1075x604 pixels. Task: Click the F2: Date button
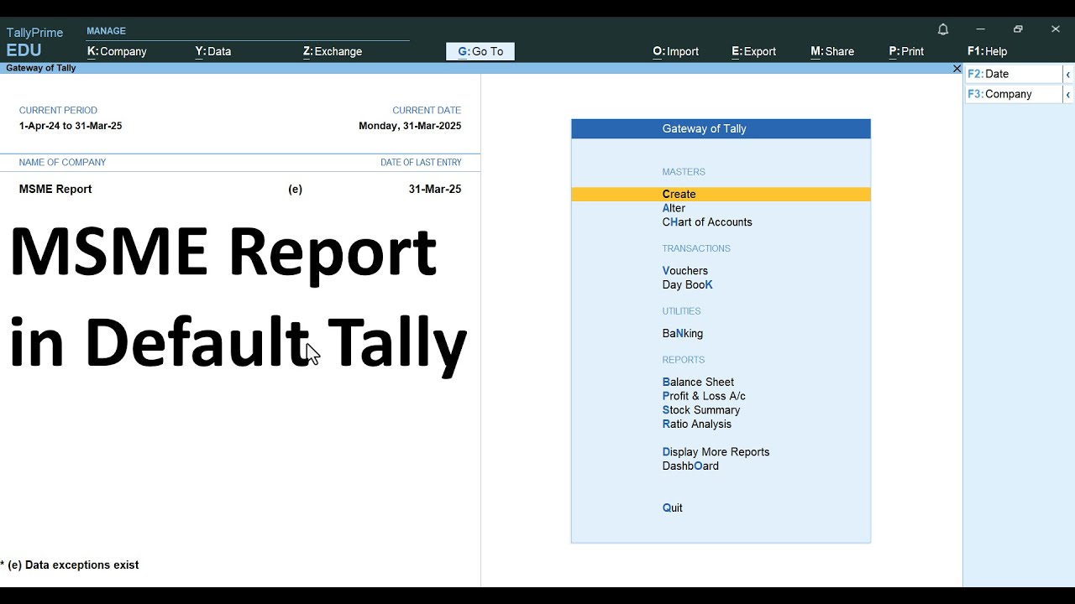coord(1014,74)
